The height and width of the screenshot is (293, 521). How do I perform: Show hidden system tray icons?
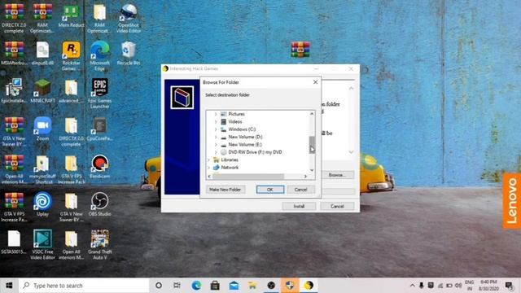(413, 286)
